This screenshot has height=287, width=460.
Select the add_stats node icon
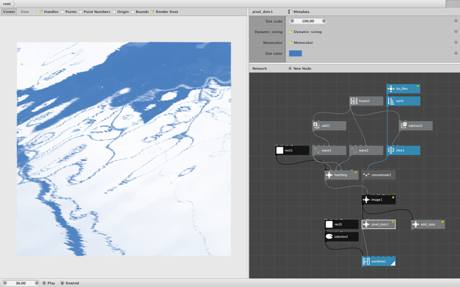[x=415, y=225]
